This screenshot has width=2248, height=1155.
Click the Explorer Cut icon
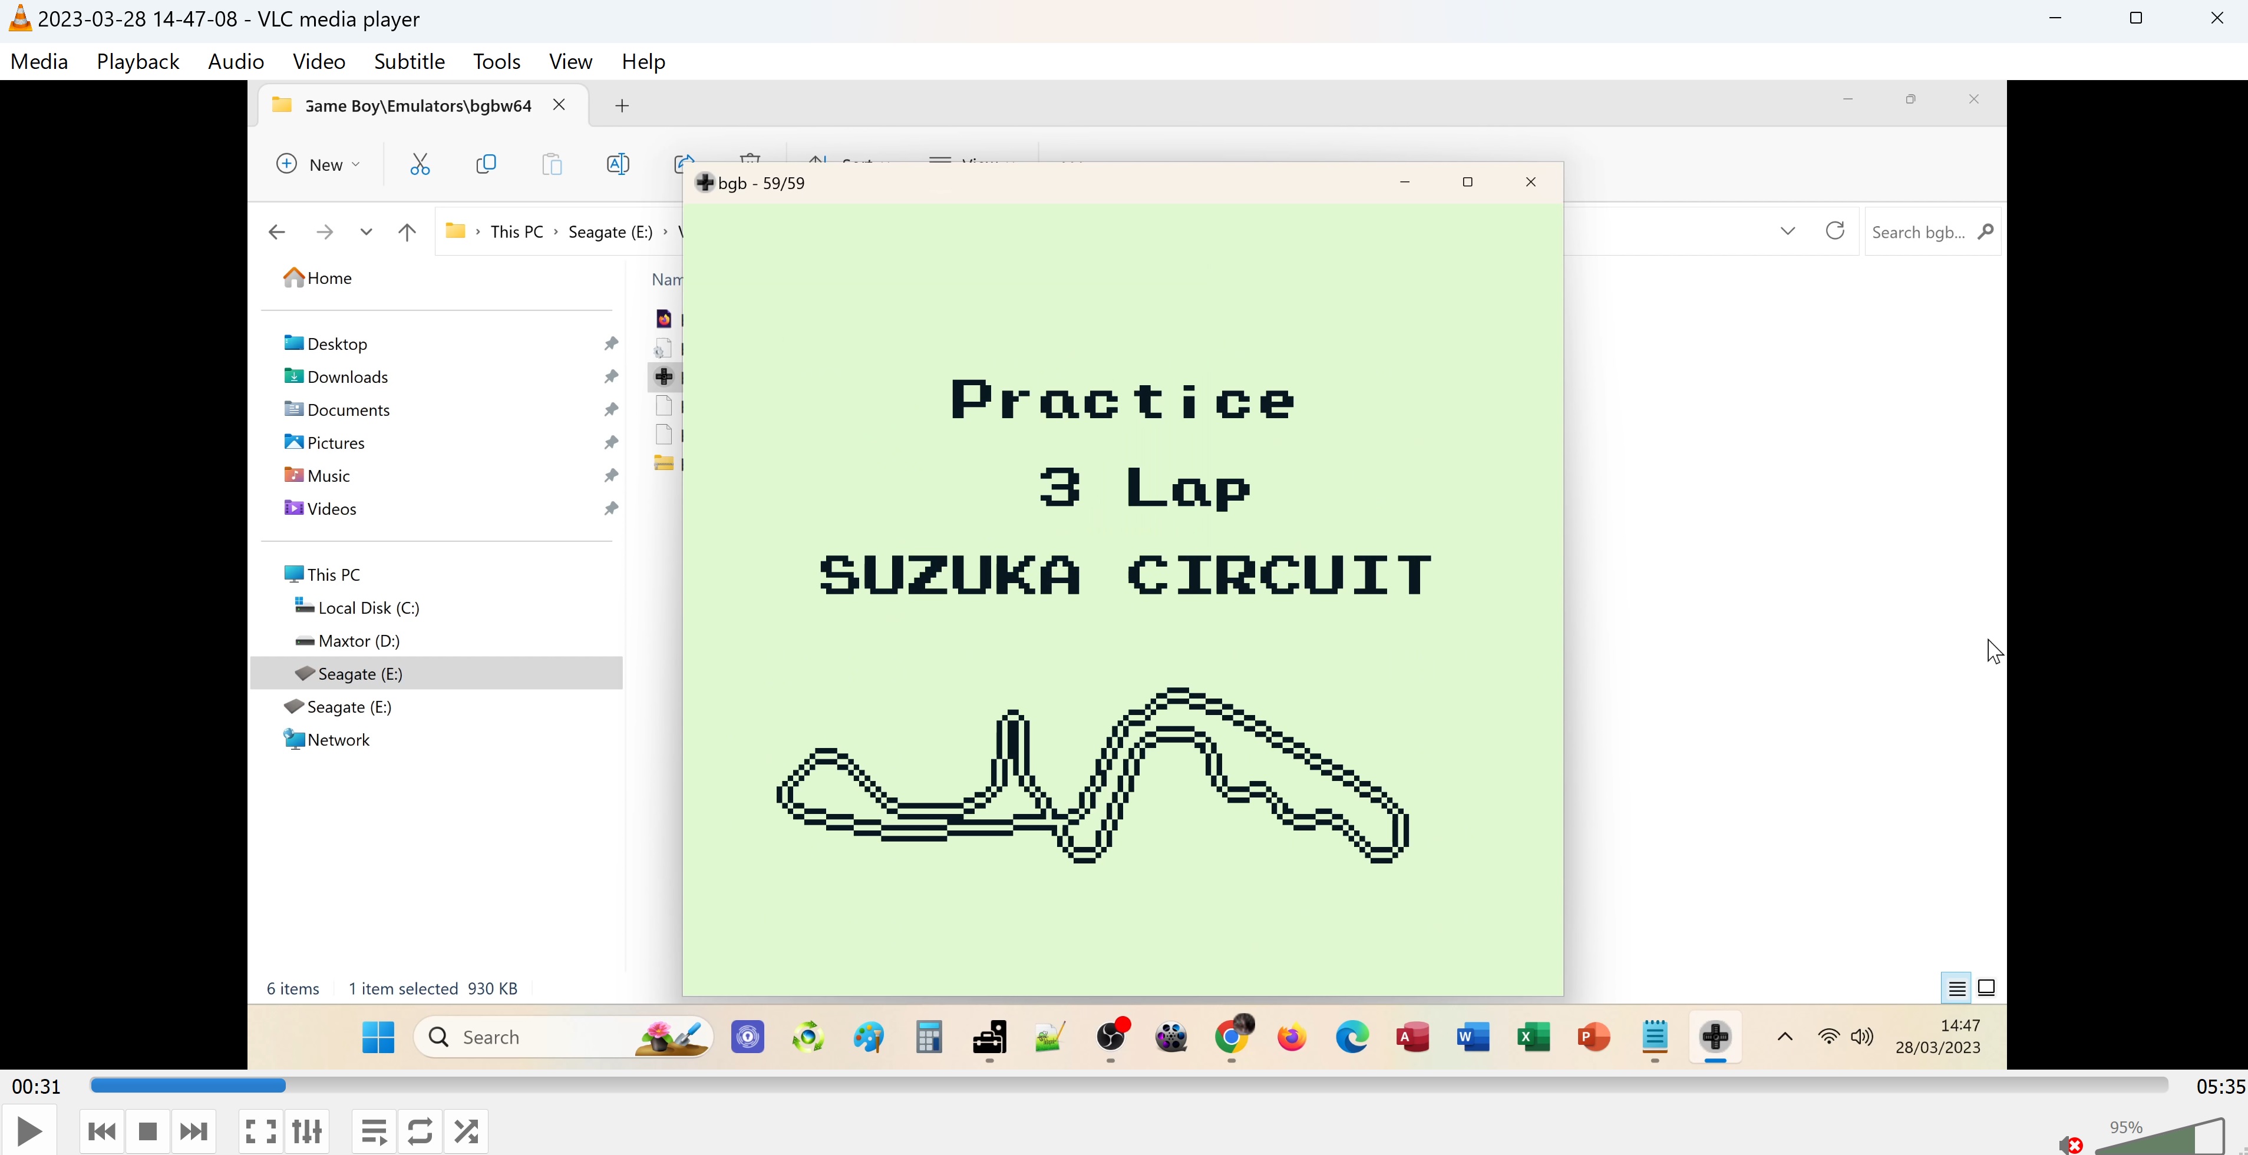click(x=420, y=164)
